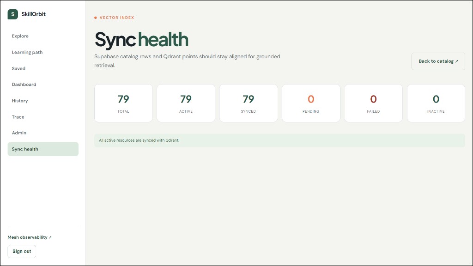The height and width of the screenshot is (266, 473).
Task: Click the SkillOrbit brand name text
Action: [33, 14]
